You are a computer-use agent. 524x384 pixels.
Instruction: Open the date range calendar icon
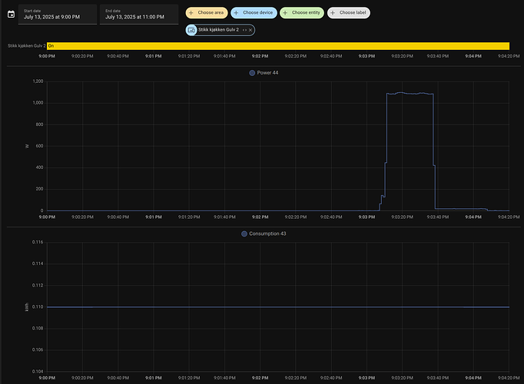[x=11, y=15]
